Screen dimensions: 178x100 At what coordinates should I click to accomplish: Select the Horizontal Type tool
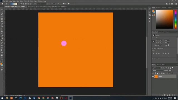pyautogui.click(x=2, y=48)
